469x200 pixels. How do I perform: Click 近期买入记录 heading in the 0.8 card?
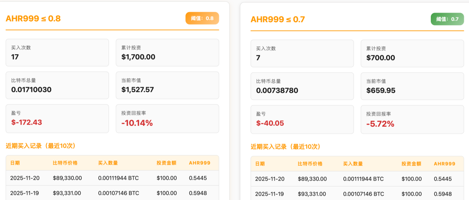pos(41,146)
